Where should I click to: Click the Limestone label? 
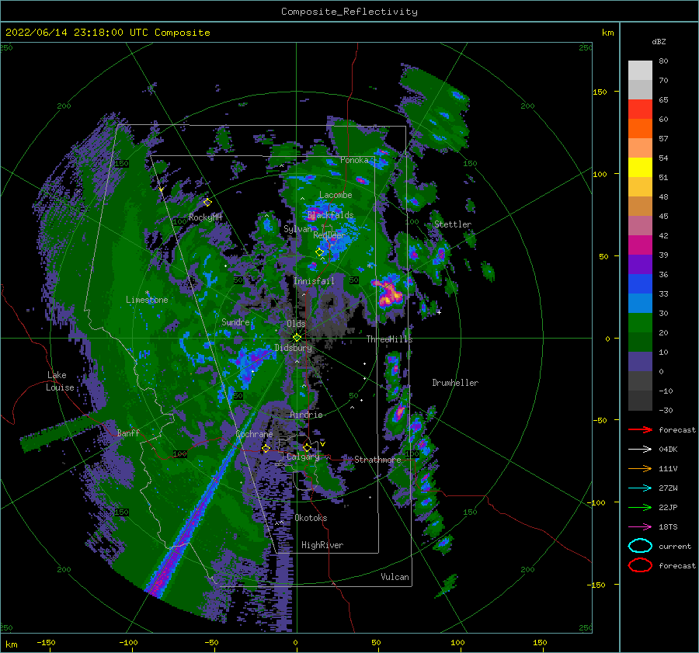147,300
